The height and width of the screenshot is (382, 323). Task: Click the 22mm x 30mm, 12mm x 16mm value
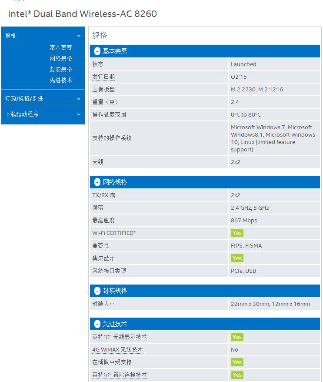[x=270, y=304]
